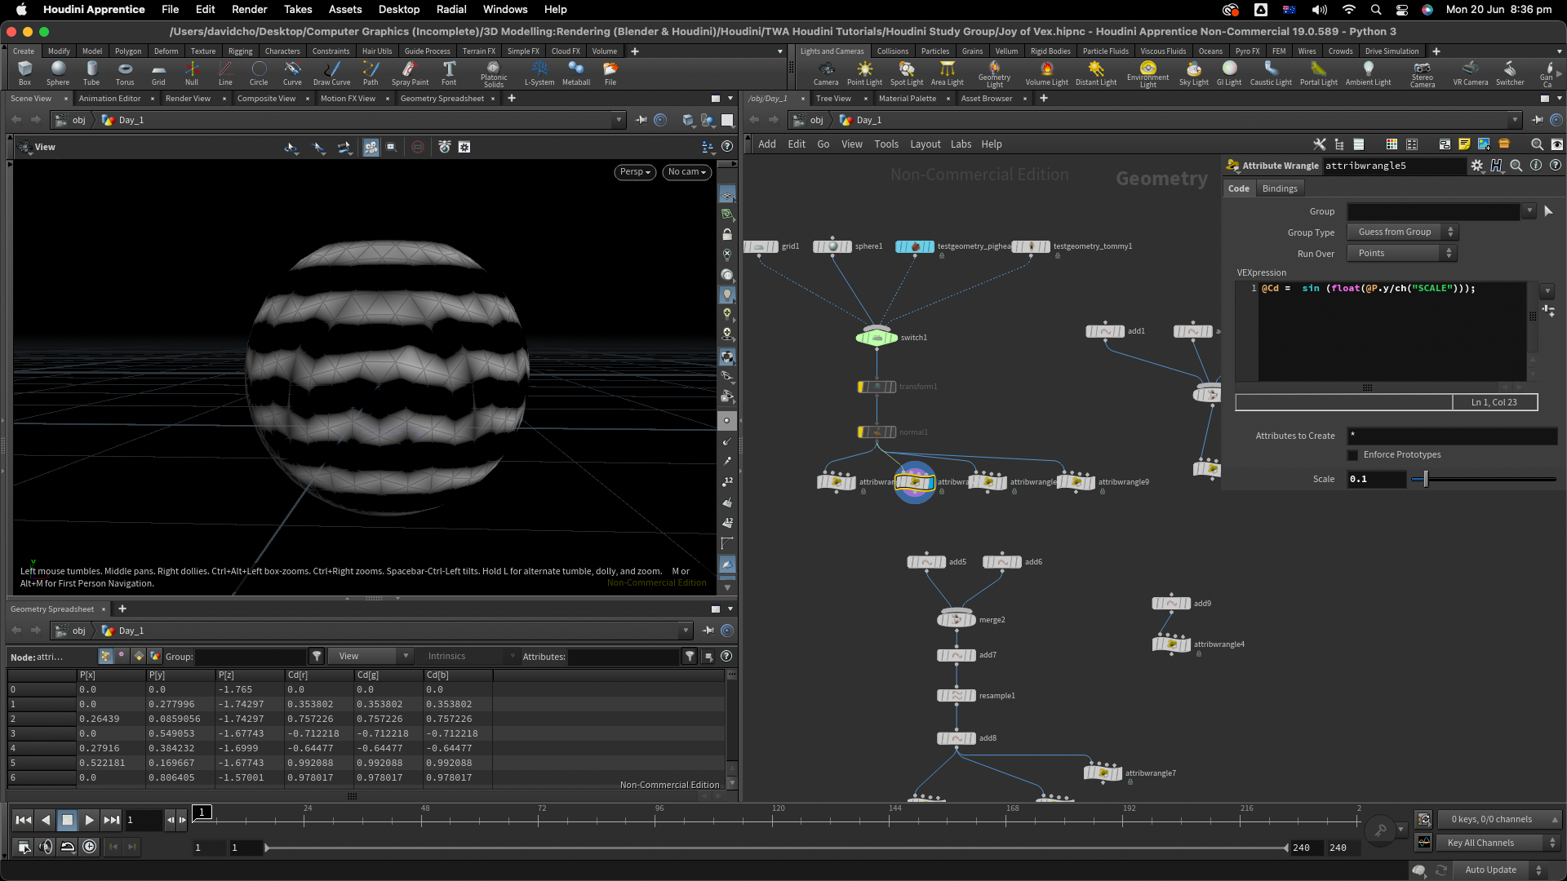The height and width of the screenshot is (881, 1567).
Task: Enable the Enforce Prototypes checkbox
Action: click(1353, 455)
